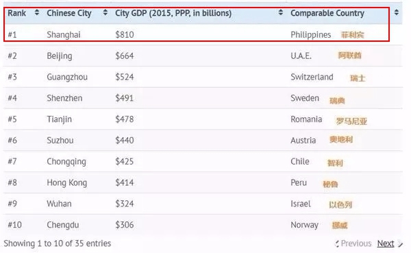Select the Hong Kong row
The height and width of the screenshot is (253, 411).
(x=203, y=182)
